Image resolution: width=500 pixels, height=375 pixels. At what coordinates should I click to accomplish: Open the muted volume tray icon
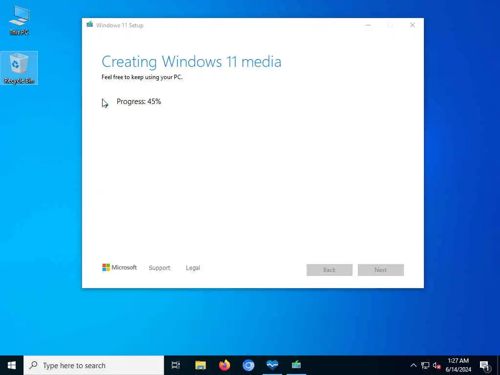[x=437, y=365]
